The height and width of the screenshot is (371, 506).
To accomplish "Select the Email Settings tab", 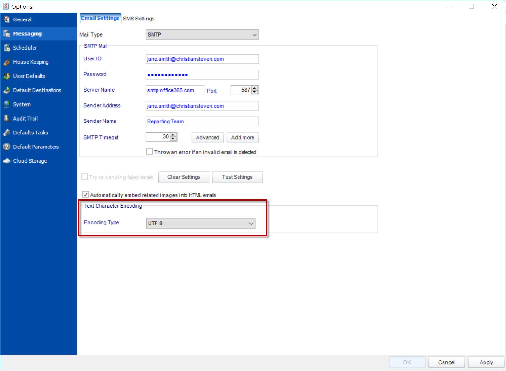I will pyautogui.click(x=100, y=18).
